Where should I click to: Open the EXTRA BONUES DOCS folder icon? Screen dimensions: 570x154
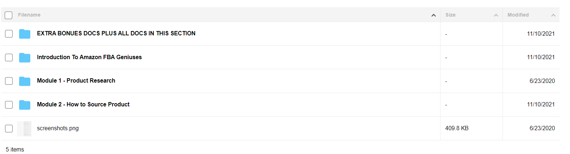point(25,34)
